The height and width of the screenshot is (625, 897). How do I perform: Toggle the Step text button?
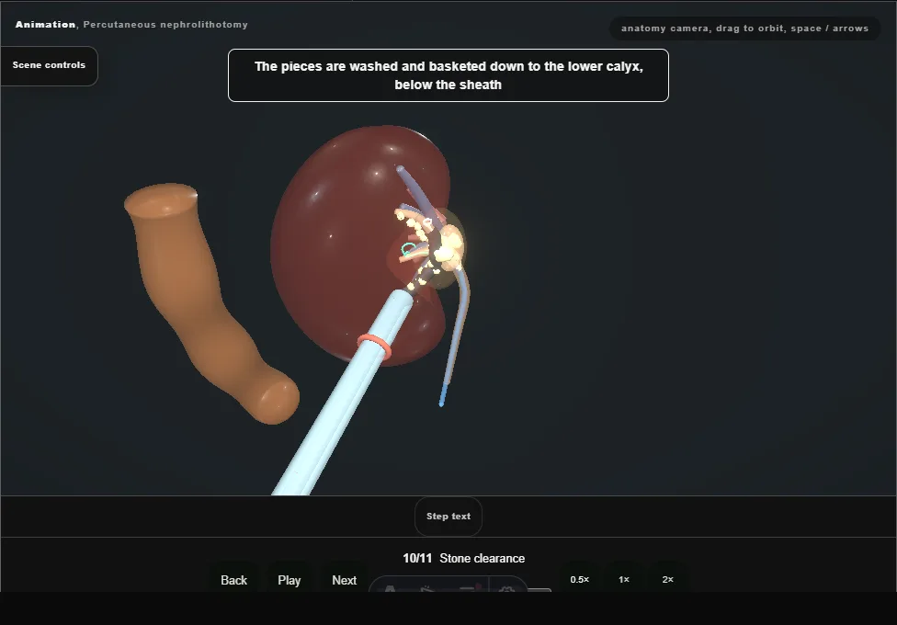(448, 517)
